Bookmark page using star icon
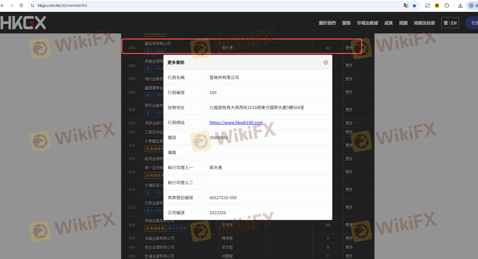The image size is (478, 259). click(x=414, y=6)
